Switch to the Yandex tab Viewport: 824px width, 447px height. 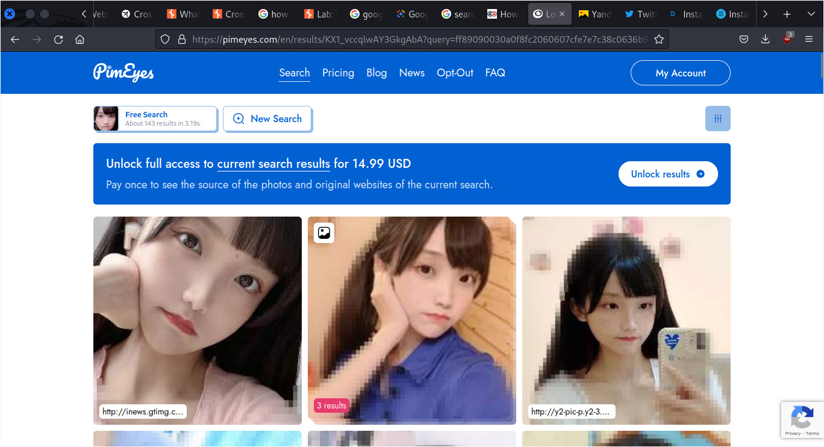pyautogui.click(x=595, y=13)
